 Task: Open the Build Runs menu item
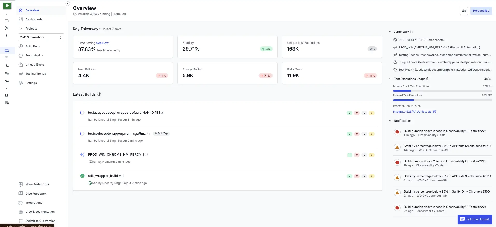coord(33,46)
